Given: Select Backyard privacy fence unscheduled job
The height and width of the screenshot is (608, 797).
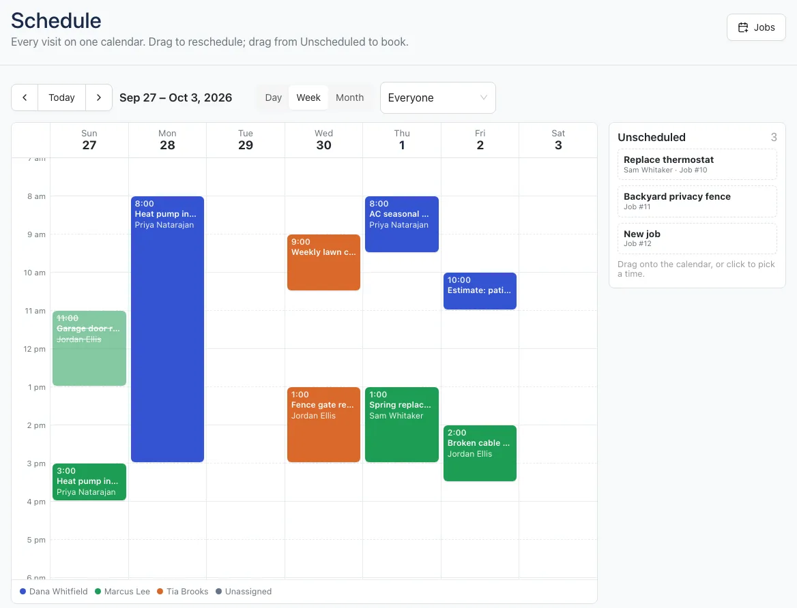Looking at the screenshot, I should tap(697, 201).
